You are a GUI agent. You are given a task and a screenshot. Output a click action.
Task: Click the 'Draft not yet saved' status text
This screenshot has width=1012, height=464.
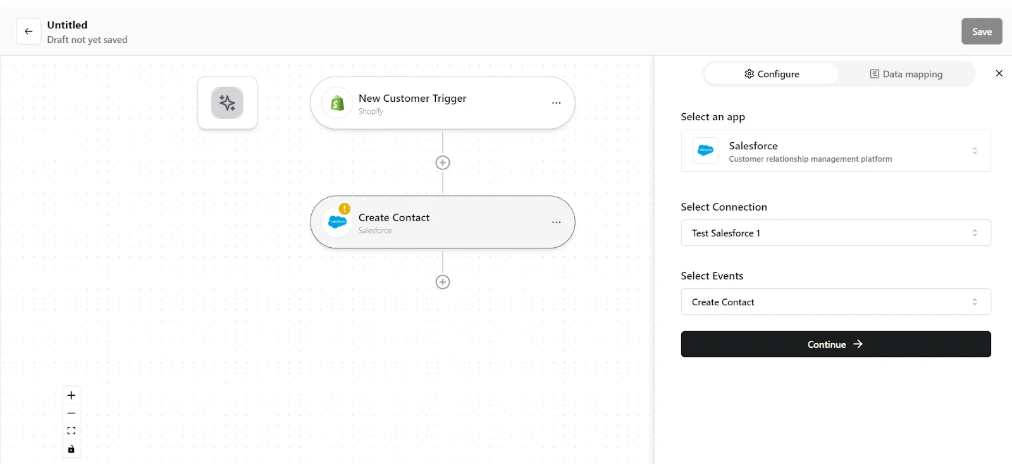click(x=87, y=39)
